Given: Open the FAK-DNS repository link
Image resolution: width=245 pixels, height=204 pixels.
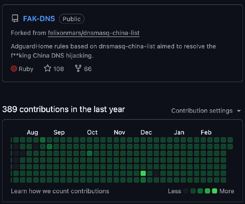Looking at the screenshot, I should click(x=39, y=19).
